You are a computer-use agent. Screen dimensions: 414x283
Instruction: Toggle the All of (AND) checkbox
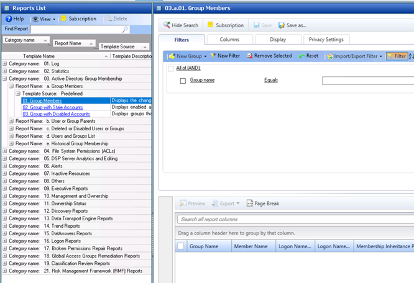(172, 68)
